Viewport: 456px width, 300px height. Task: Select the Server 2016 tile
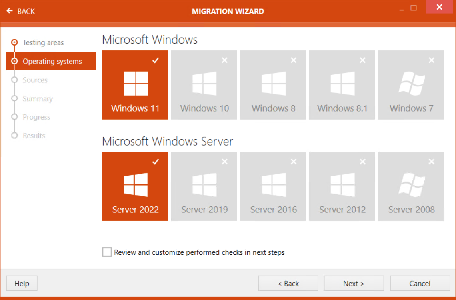pyautogui.click(x=273, y=186)
